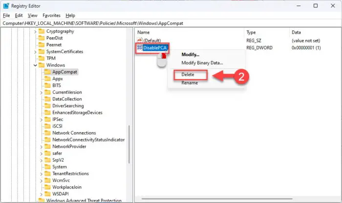
Task: Click the safer folder icon
Action: (47, 153)
